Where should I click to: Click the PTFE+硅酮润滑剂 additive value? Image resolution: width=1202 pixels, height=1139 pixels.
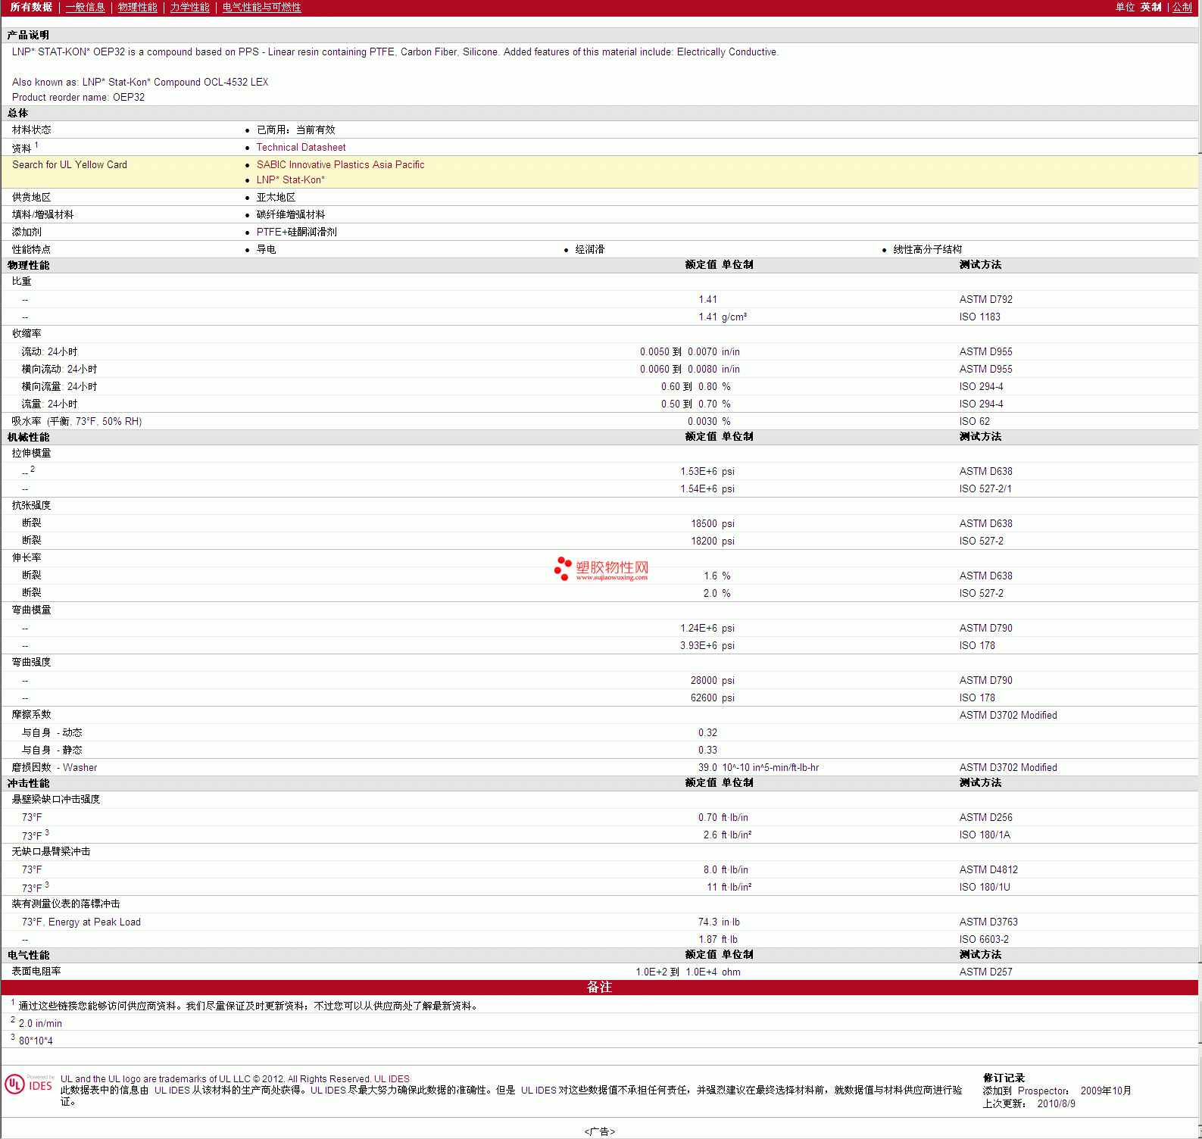[x=296, y=232]
